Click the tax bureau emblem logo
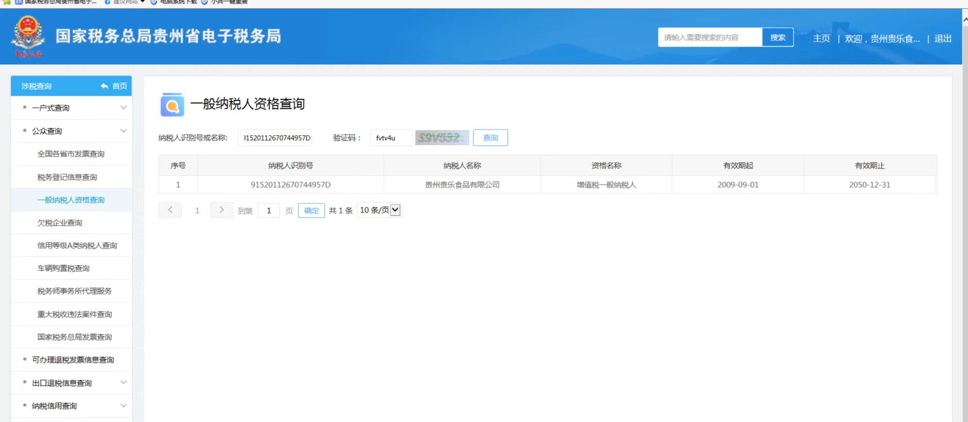This screenshot has width=968, height=422. click(x=28, y=36)
